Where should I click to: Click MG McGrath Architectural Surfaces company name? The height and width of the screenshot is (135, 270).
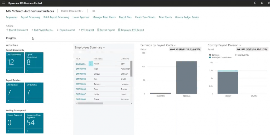click(x=30, y=11)
